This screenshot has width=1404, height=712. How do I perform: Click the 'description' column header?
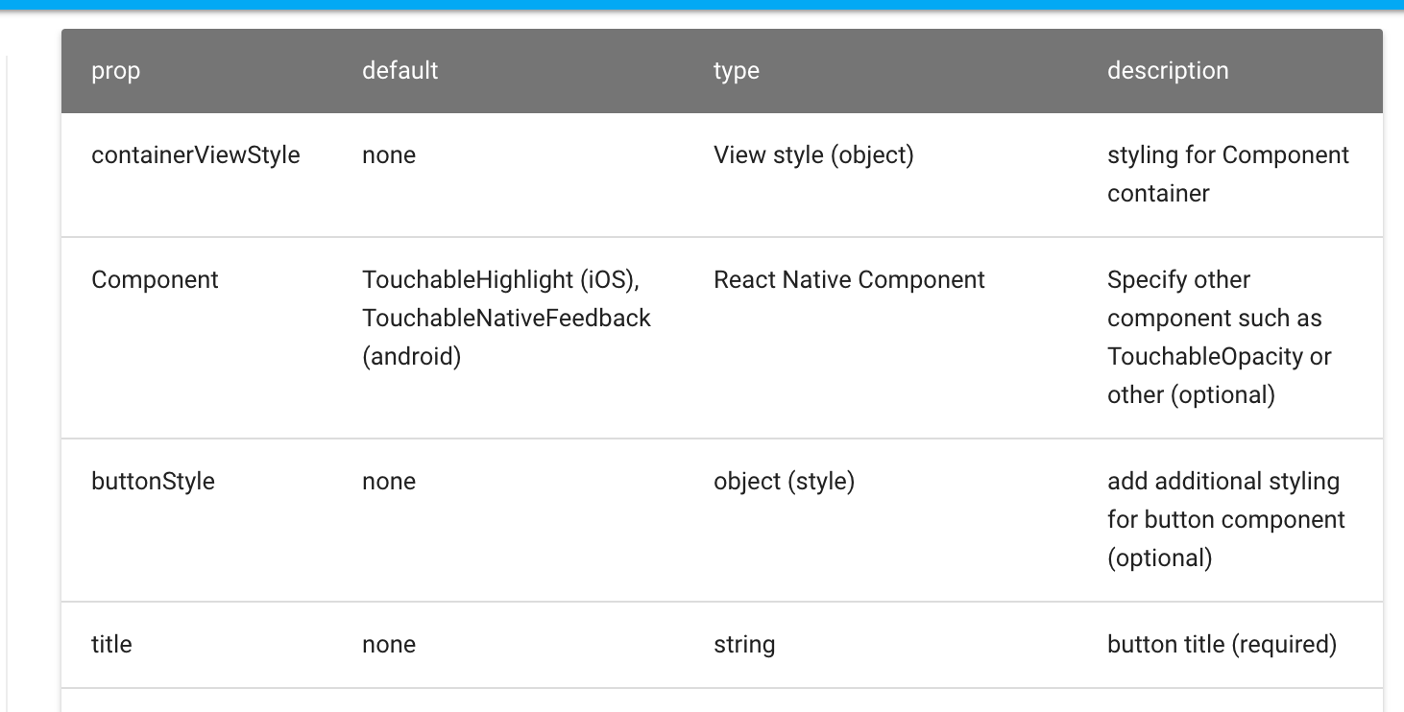click(1168, 70)
